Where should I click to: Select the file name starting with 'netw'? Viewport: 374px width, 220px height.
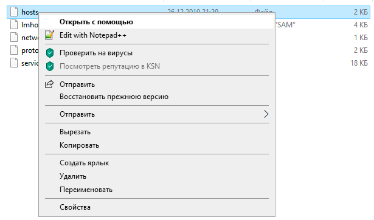(x=30, y=38)
